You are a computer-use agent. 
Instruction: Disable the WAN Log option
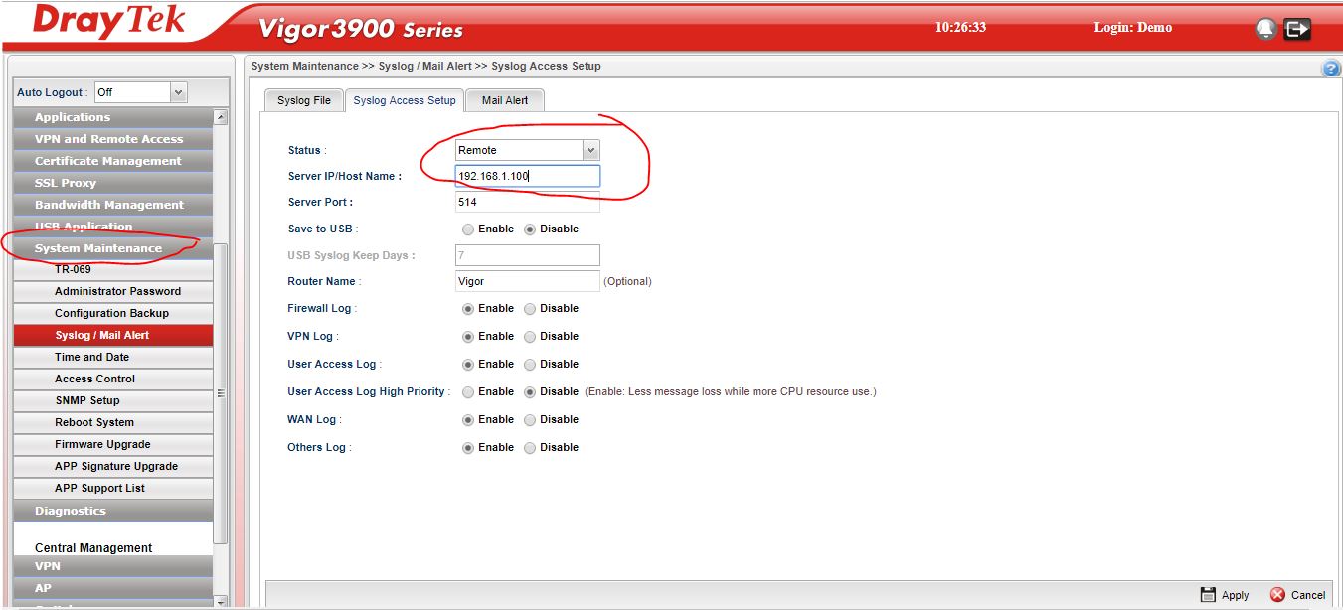pyautogui.click(x=530, y=420)
